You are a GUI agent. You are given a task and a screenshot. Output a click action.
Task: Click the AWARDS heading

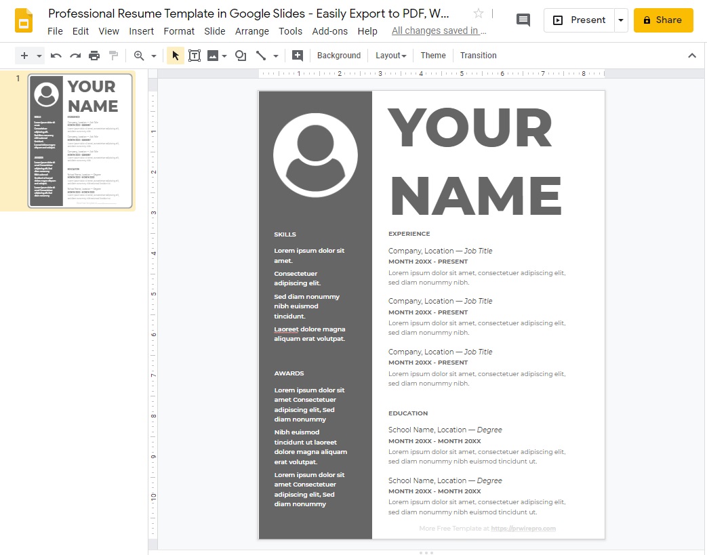289,373
